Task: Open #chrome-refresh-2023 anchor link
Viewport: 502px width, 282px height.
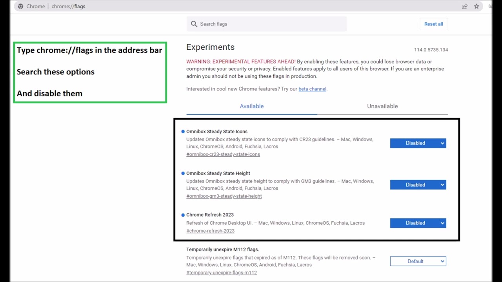Action: (x=210, y=231)
